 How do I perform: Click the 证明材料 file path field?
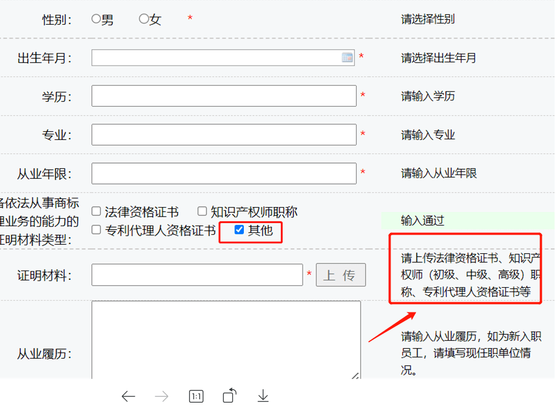198,275
